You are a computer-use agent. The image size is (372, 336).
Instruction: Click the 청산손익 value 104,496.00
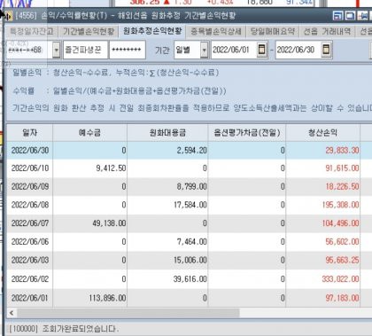pyautogui.click(x=340, y=223)
